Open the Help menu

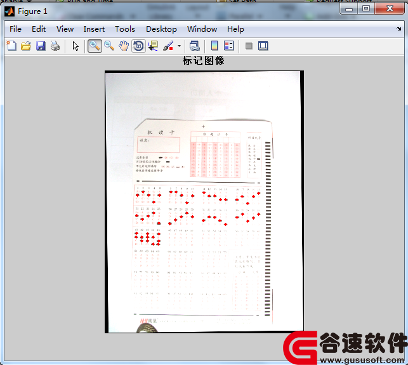click(x=235, y=29)
